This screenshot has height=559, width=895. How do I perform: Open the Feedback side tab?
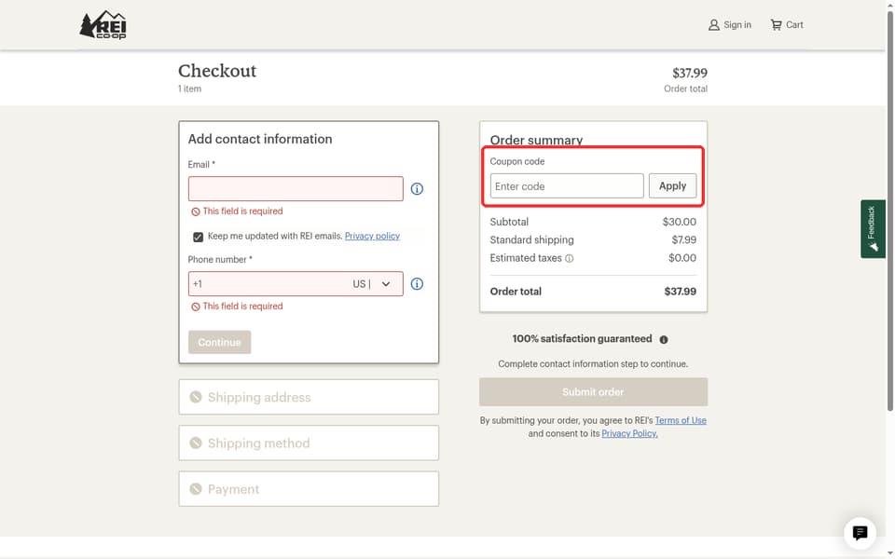click(873, 229)
